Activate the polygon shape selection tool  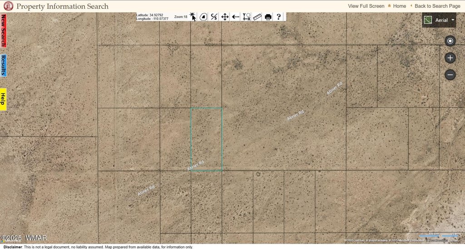pyautogui.click(x=203, y=17)
